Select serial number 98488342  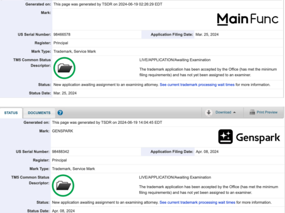point(60,152)
